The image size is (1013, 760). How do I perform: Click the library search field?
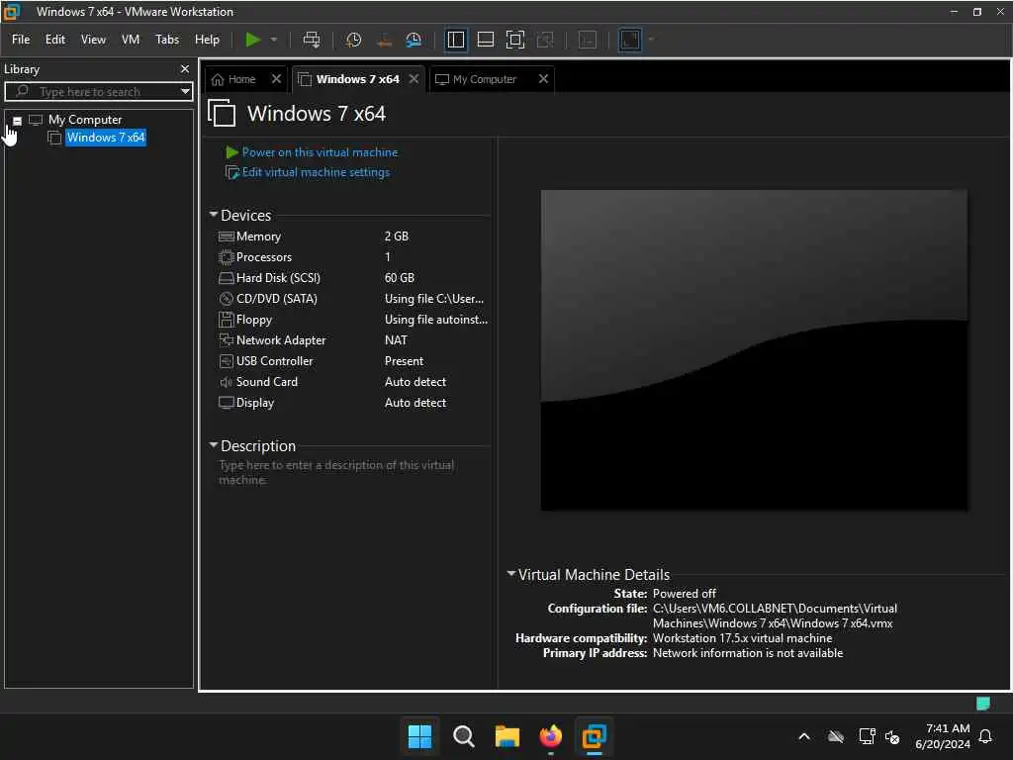click(x=97, y=91)
